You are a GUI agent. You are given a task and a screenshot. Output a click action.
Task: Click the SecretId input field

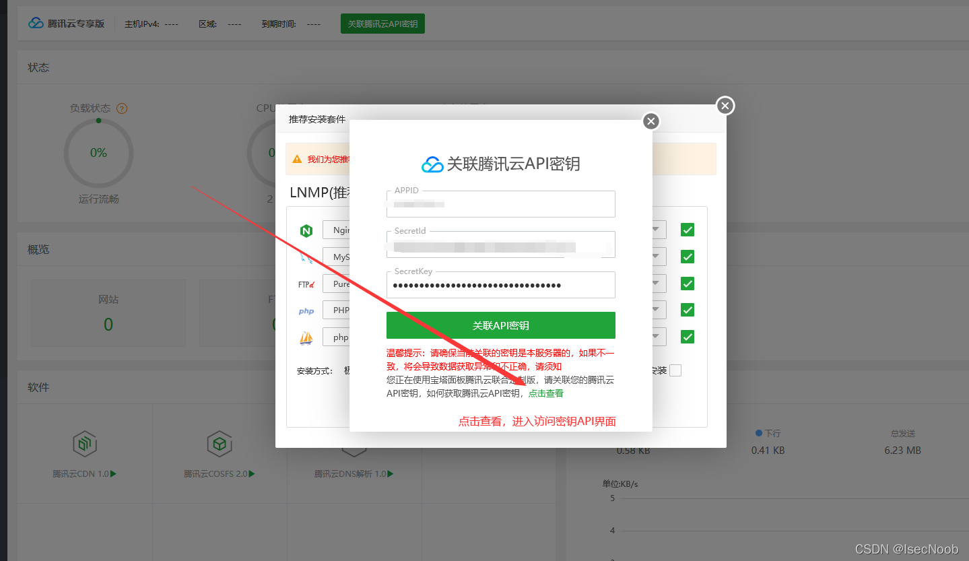(501, 244)
